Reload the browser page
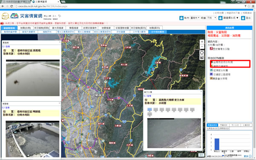Screen dimensions: 256x160 (x=12, y=6)
